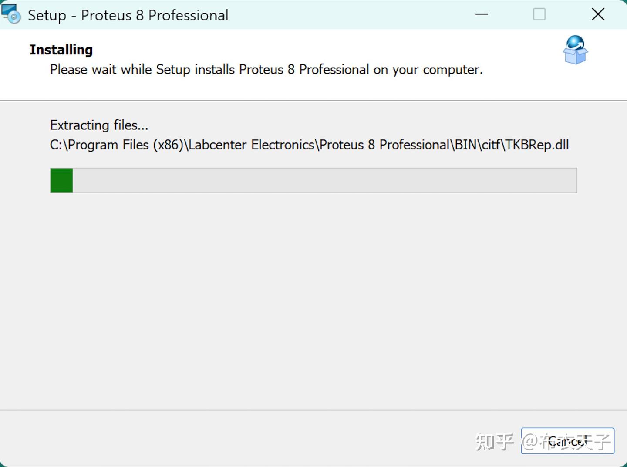Click the monitor portion of the setup icon
Image resolution: width=627 pixels, height=467 pixels.
tap(10, 10)
